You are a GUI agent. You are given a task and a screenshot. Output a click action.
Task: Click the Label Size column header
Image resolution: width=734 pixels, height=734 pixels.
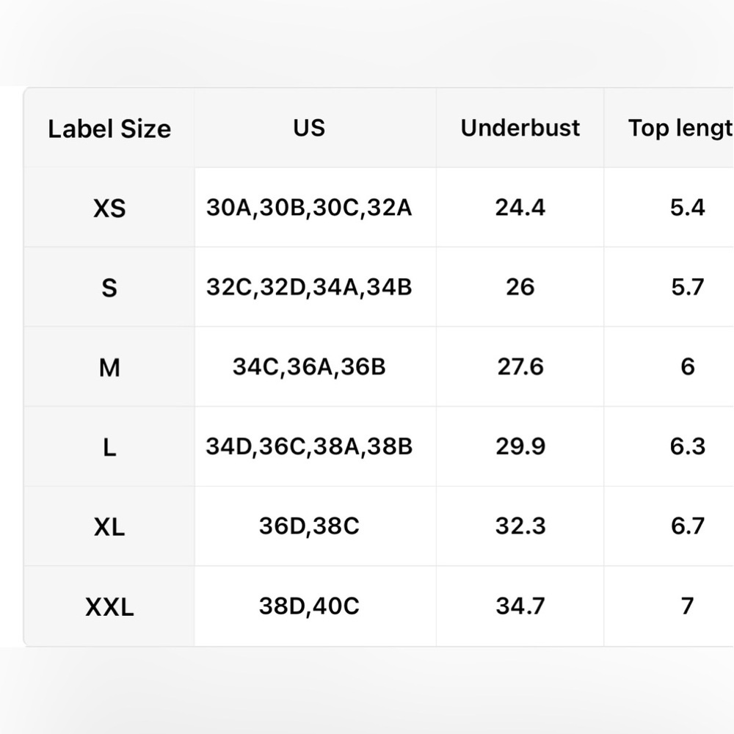pos(109,128)
